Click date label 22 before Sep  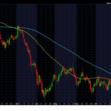[x=69, y=104]
